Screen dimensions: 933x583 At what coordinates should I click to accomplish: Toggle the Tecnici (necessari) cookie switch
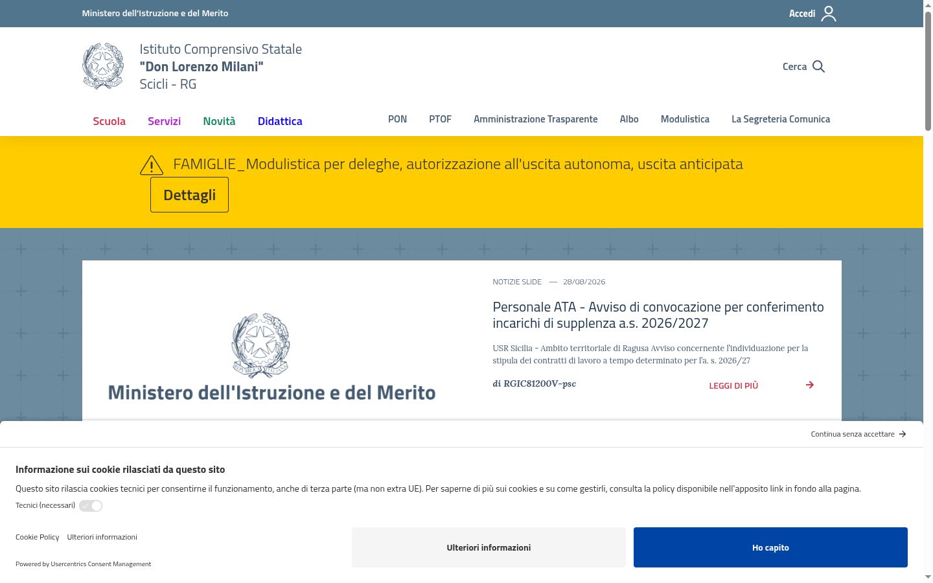[x=91, y=506]
